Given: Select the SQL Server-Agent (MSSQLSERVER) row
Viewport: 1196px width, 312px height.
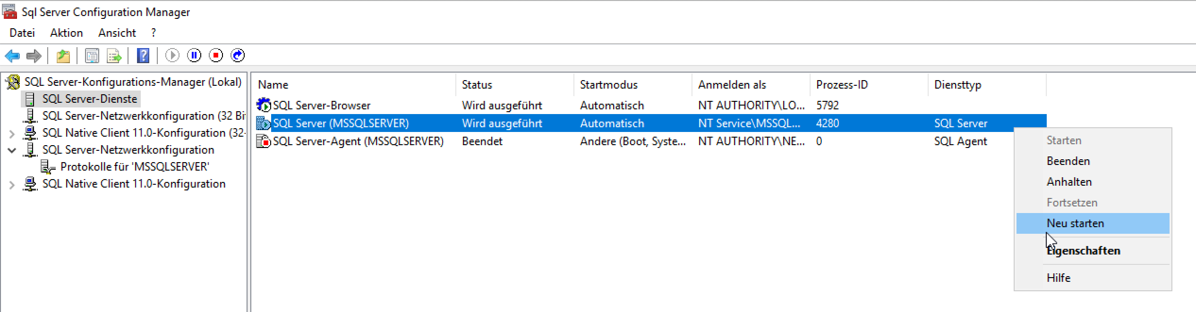Looking at the screenshot, I should pos(358,141).
